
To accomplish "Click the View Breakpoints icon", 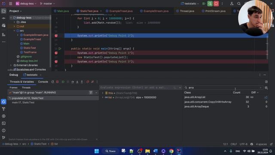I will pos(88,82).
